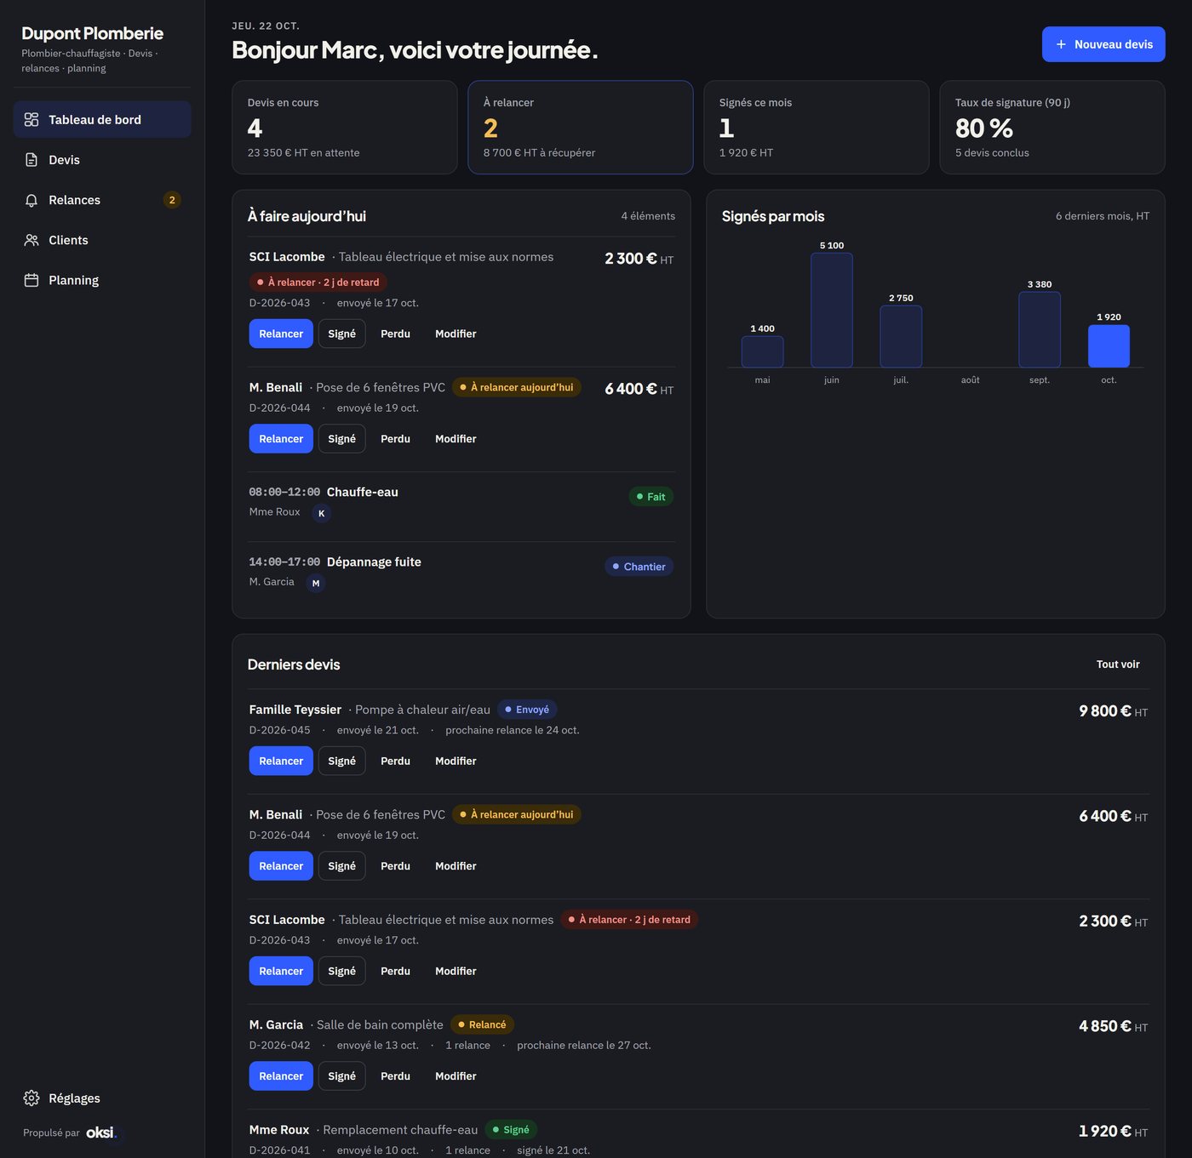Viewport: 1192px width, 1158px height.
Task: Click the K avatar beside Mme Roux
Action: point(321,513)
